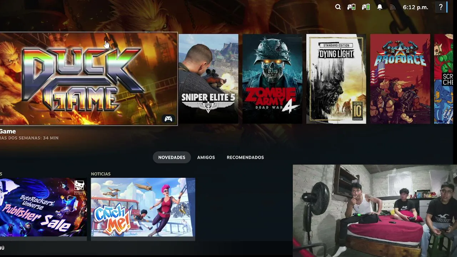Click the controller icon with half-charged battery
Image resolution: width=457 pixels, height=257 pixels.
[x=351, y=7]
